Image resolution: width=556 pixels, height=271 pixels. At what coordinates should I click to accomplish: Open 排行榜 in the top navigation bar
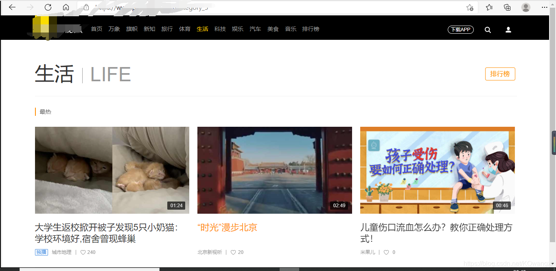tap(311, 29)
